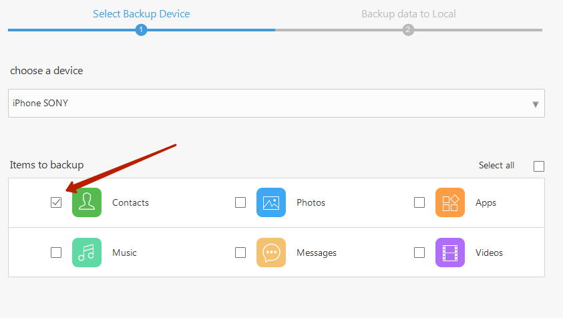Click the purple Videos film icon

[x=450, y=253]
